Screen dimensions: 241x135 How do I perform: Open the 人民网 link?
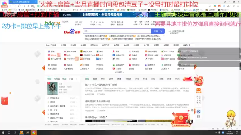63,45
